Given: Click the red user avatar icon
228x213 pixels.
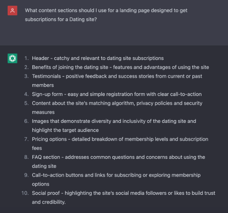Looking at the screenshot, I should [12, 11].
